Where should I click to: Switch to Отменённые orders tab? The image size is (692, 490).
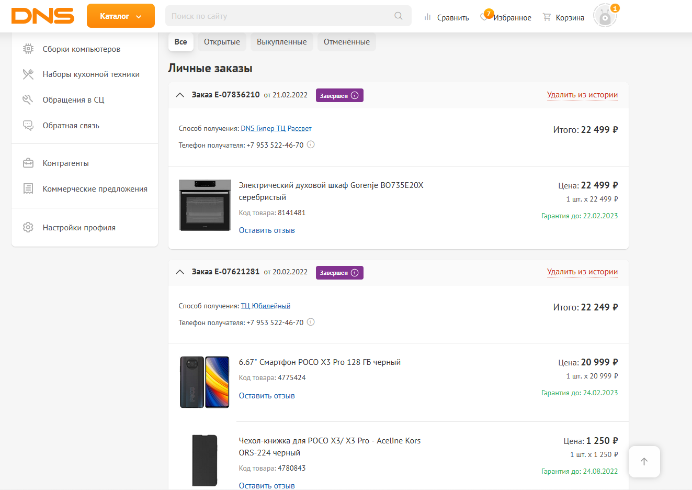pyautogui.click(x=347, y=42)
